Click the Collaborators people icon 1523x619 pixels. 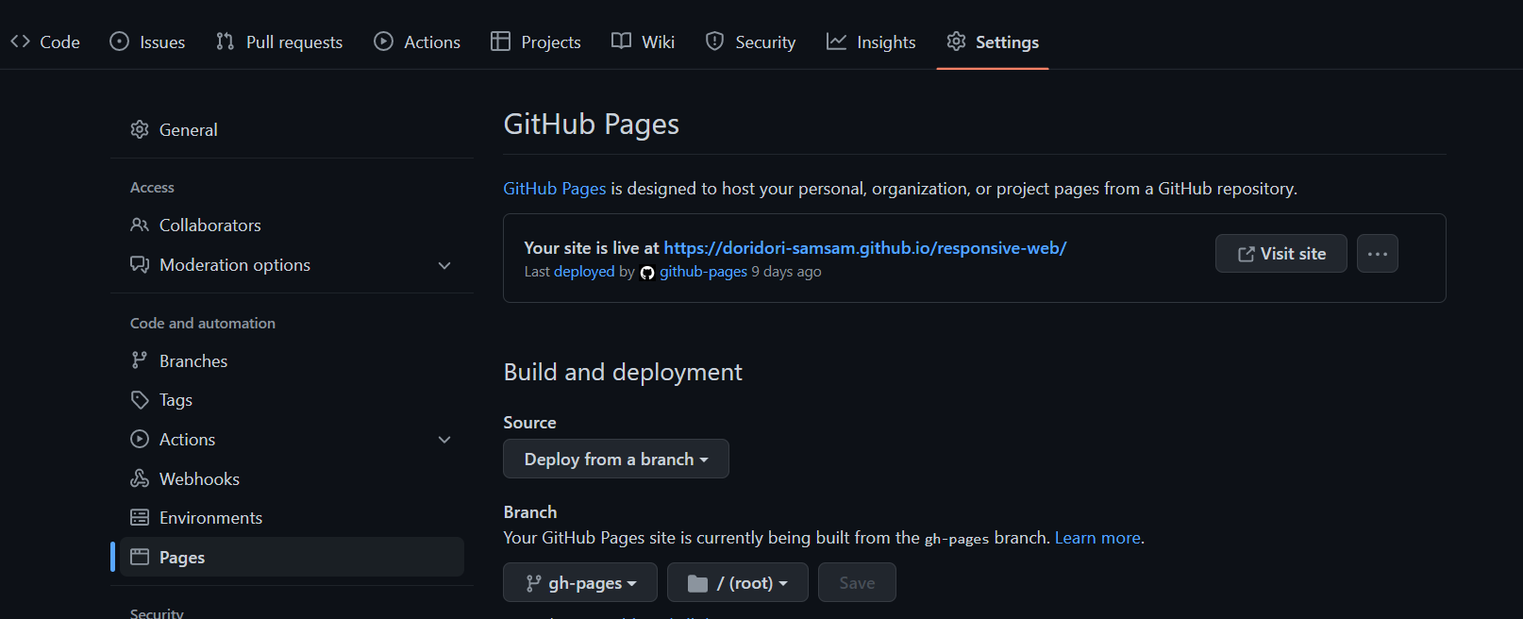(x=140, y=225)
